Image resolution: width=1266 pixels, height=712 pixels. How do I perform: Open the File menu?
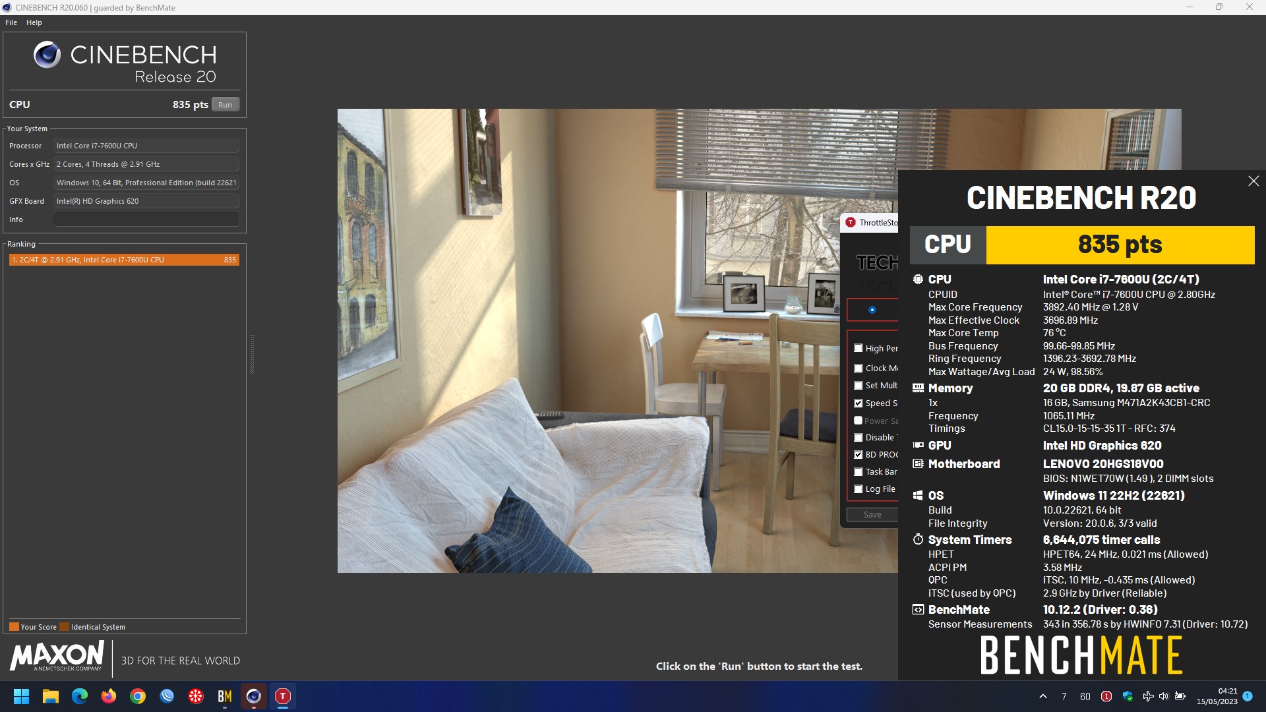11,22
